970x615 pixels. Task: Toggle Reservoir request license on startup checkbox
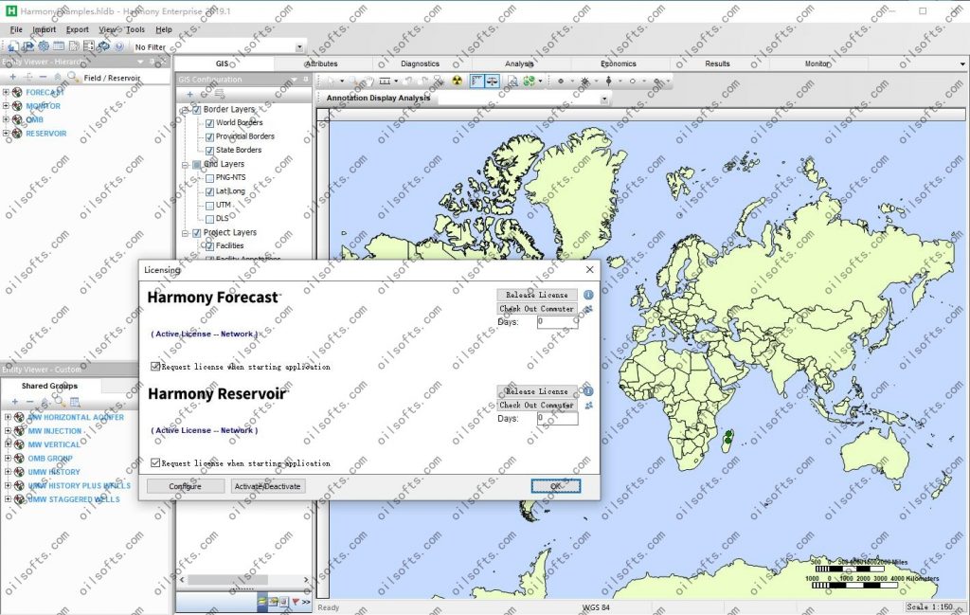tap(156, 462)
